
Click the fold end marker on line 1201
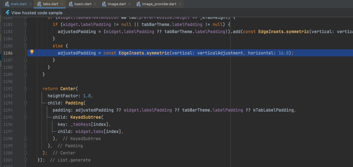pos(25,160)
